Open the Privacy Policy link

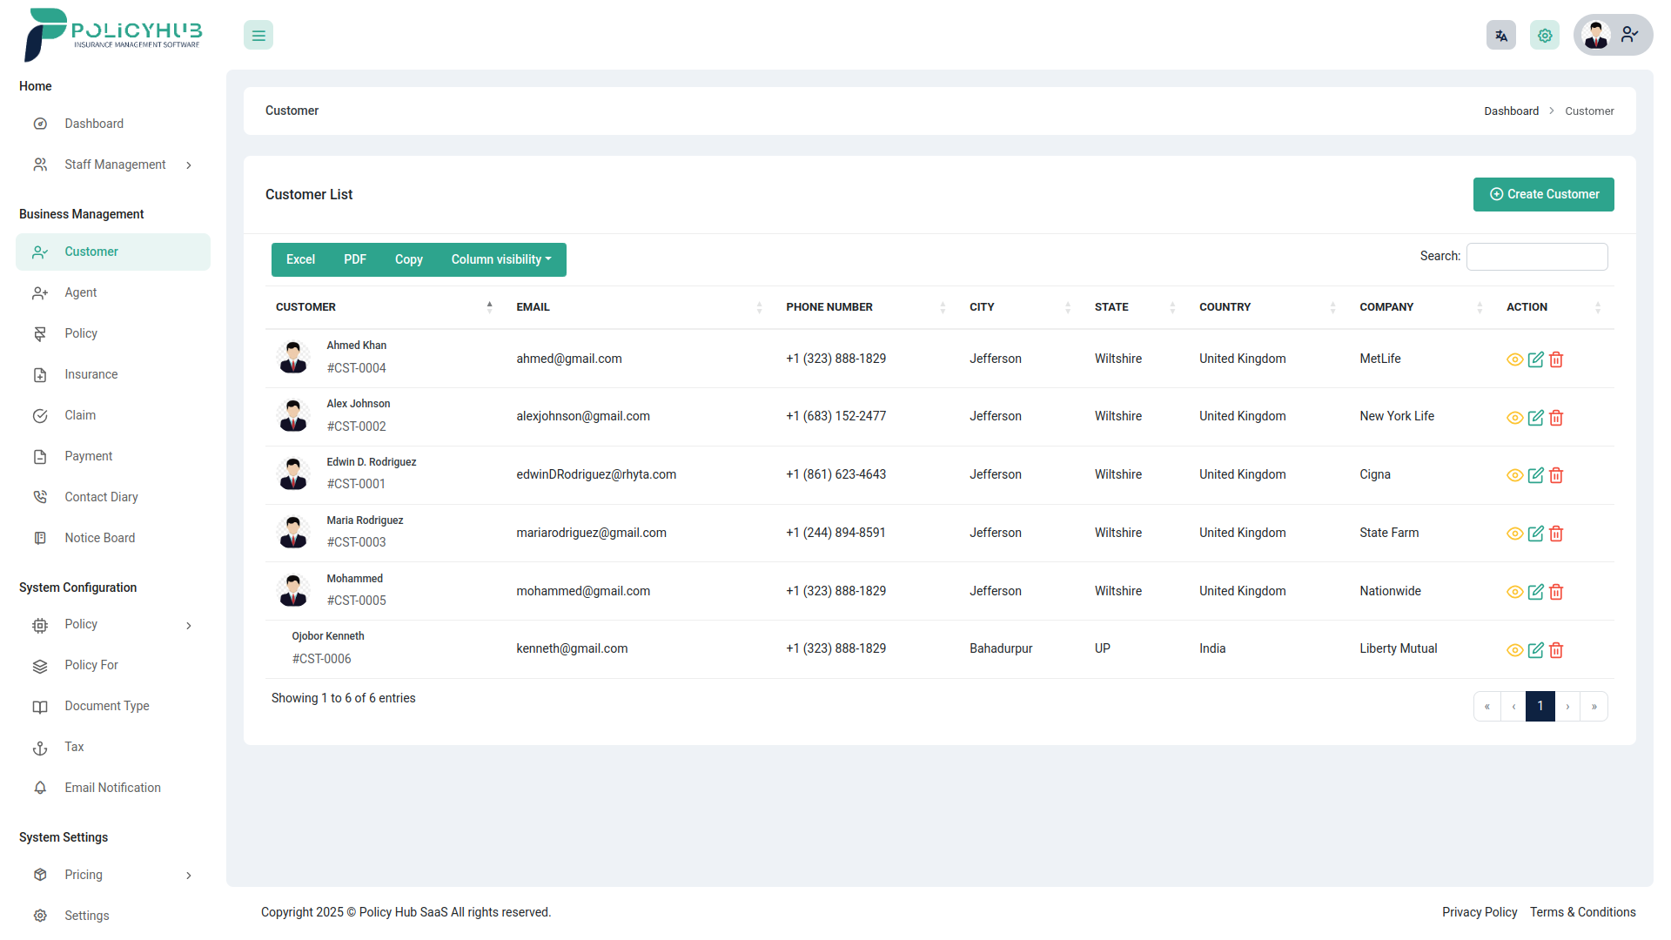(x=1480, y=912)
